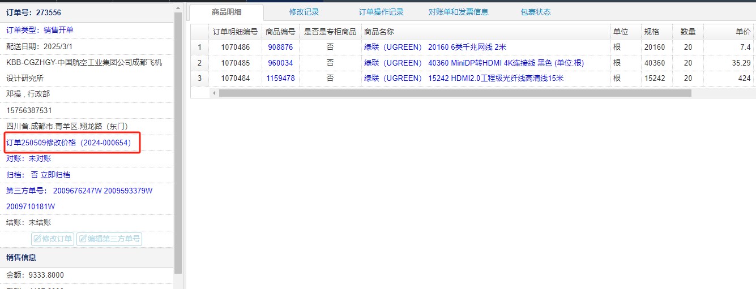The image size is (756, 289).
Task: Open the 绿联 40360 MiniDP转HDMI product link
Action: 473,63
